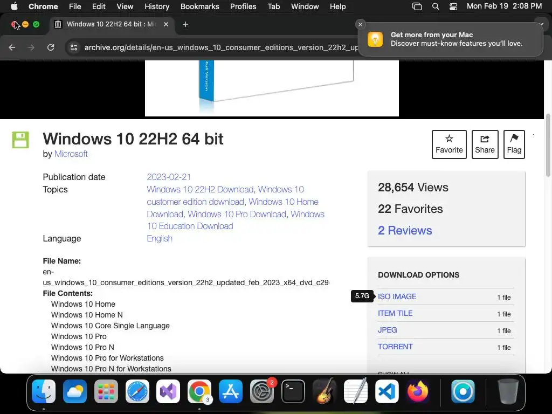Click the date and time clock

click(x=504, y=6)
